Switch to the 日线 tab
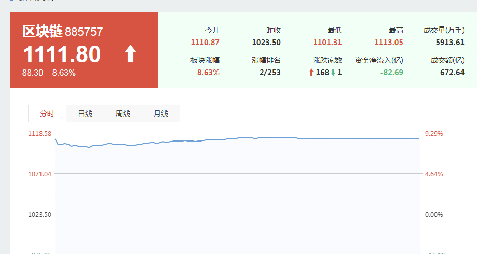Image resolution: width=477 pixels, height=254 pixels. pyautogui.click(x=85, y=114)
